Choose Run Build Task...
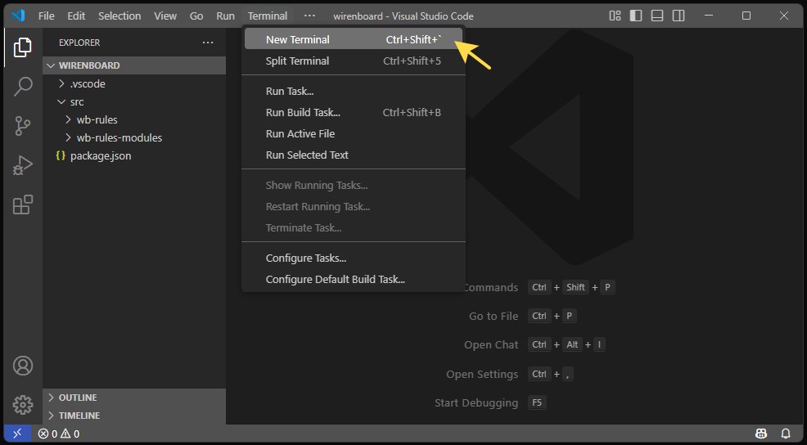 (353, 113)
